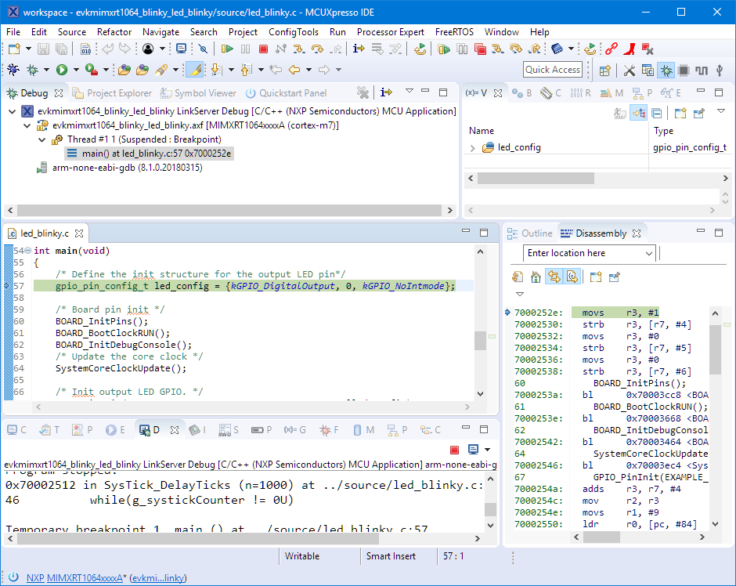Collapse the Thread #1 tree node

pyautogui.click(x=42, y=139)
